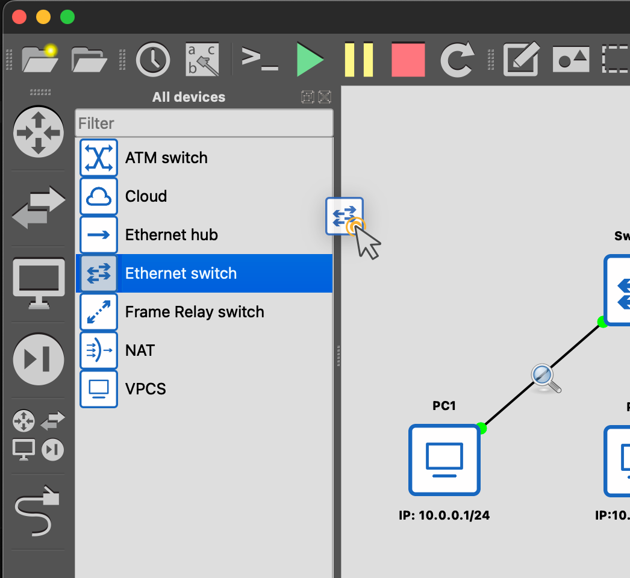Click the PC1 node on the canvas

point(444,459)
